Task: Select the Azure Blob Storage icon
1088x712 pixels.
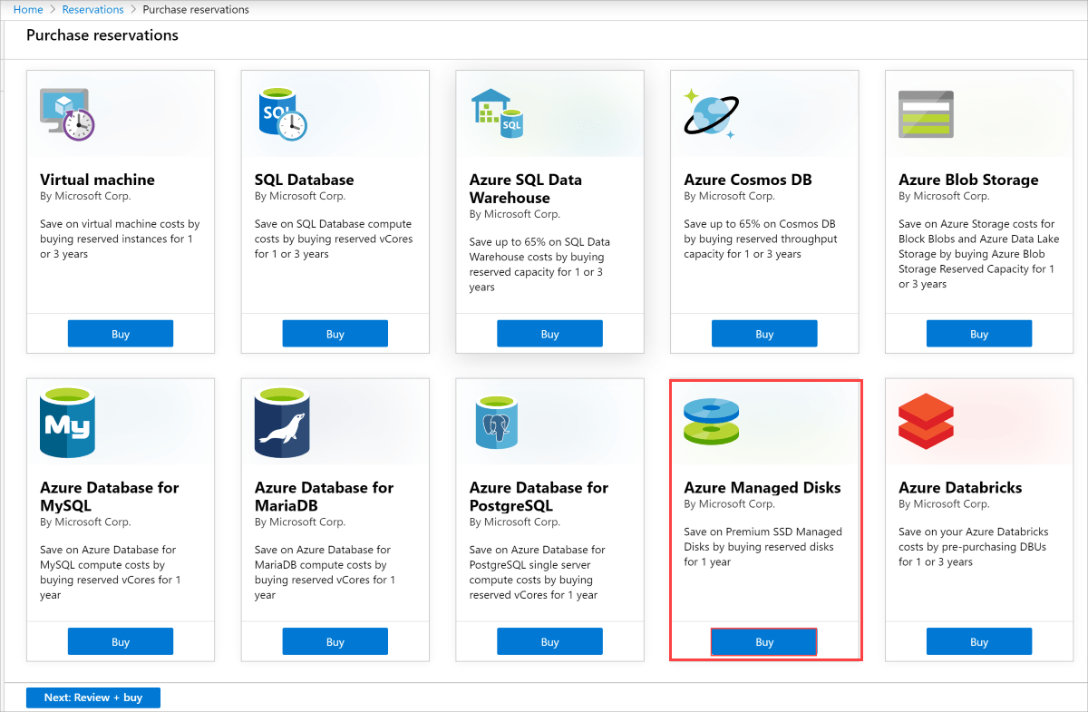Action: (x=926, y=112)
